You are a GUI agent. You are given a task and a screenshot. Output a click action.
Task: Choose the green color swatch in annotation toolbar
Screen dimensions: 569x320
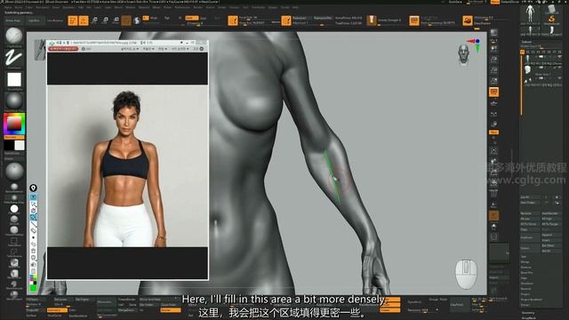[34, 288]
